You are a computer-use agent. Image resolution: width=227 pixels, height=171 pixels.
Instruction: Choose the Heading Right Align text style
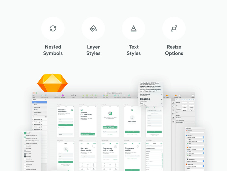pos(151,90)
